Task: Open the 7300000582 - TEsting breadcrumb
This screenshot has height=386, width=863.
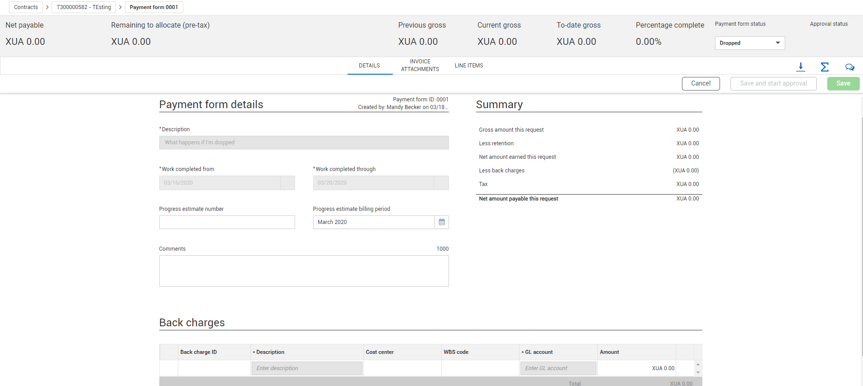Action: [84, 7]
